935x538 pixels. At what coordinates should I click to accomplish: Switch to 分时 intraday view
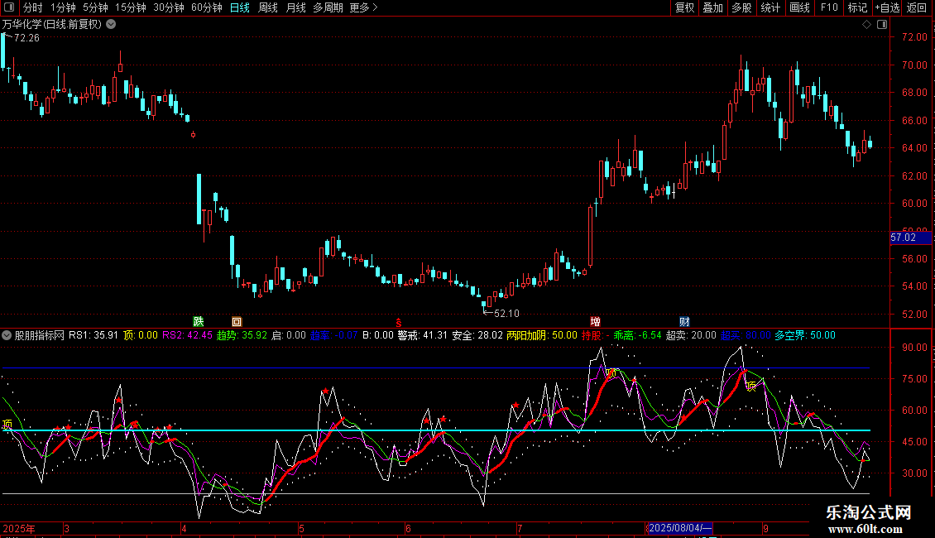click(32, 8)
